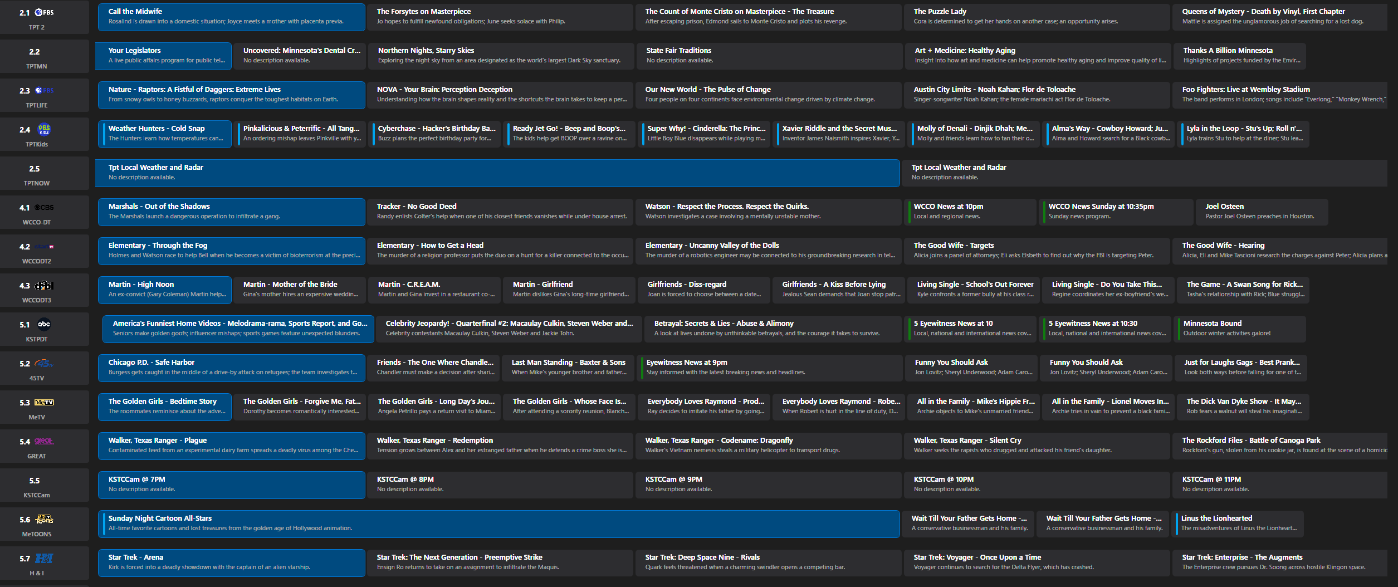This screenshot has width=1398, height=587.
Task: Click the MeTV Toons logo on channel 5.6
Action: pos(44,519)
